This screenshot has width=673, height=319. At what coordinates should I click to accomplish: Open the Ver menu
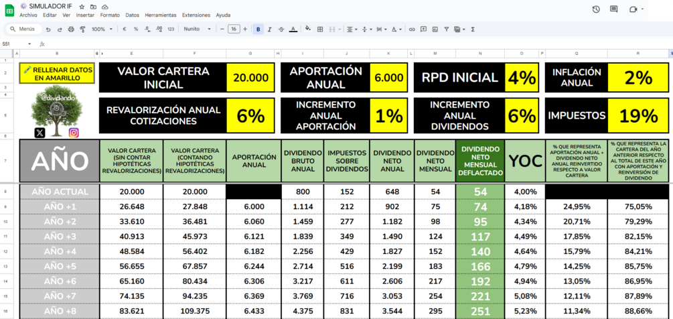(x=66, y=15)
